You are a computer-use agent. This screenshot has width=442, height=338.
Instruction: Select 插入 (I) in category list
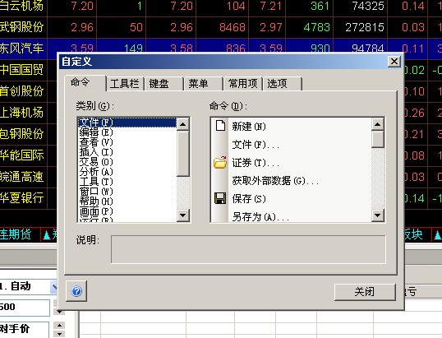pos(127,152)
